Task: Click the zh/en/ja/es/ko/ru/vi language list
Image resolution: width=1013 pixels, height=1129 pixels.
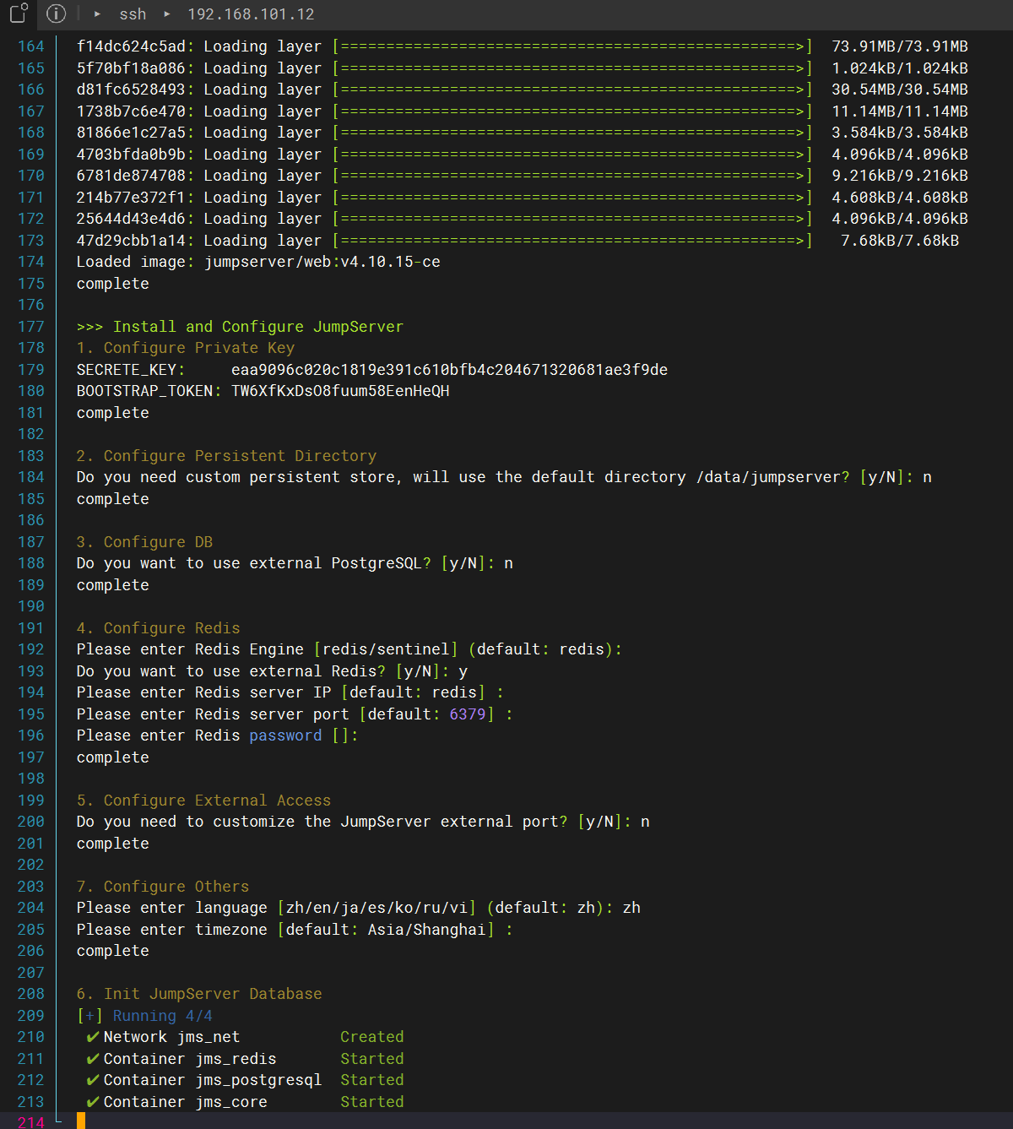Action: pos(376,908)
